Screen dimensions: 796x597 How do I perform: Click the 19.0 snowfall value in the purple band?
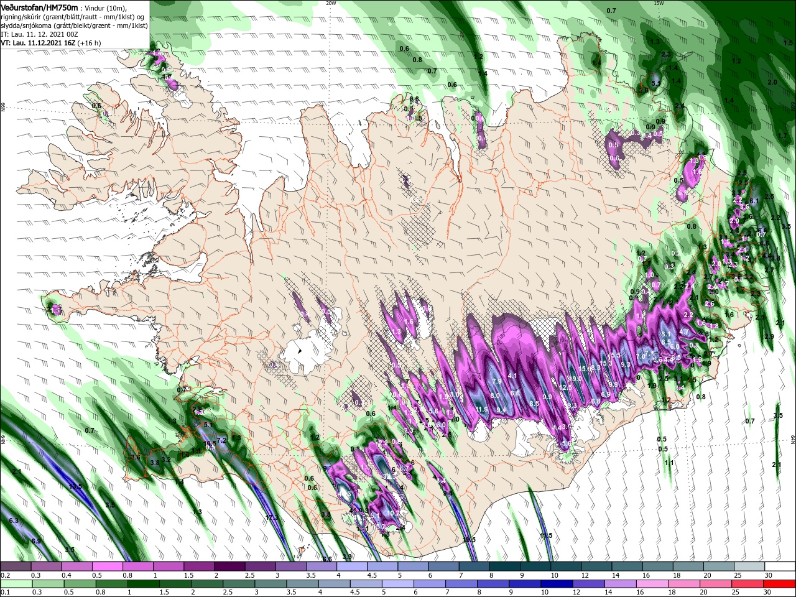click(x=576, y=378)
